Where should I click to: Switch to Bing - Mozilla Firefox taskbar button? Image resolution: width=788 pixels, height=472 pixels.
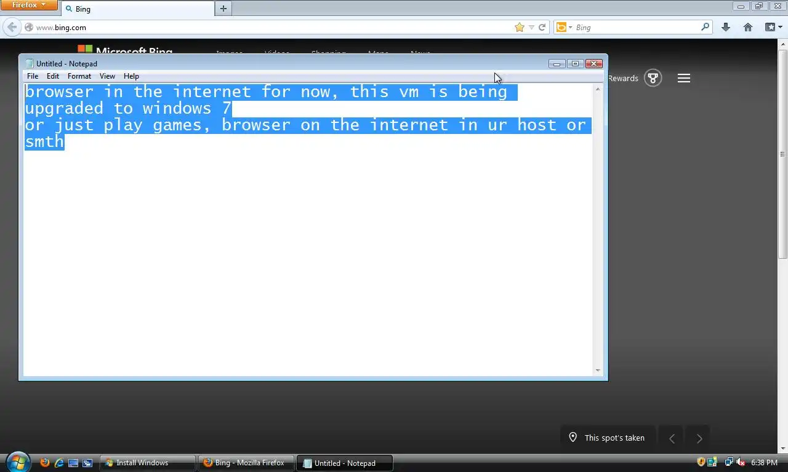246,463
